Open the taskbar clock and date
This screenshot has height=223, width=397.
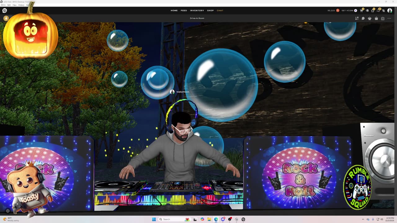coord(390,219)
